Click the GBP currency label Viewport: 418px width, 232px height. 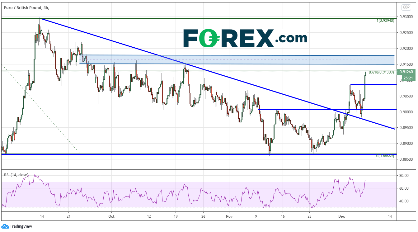point(406,7)
